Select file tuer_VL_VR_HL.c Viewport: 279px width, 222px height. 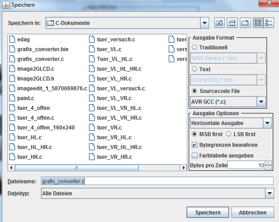(115, 108)
